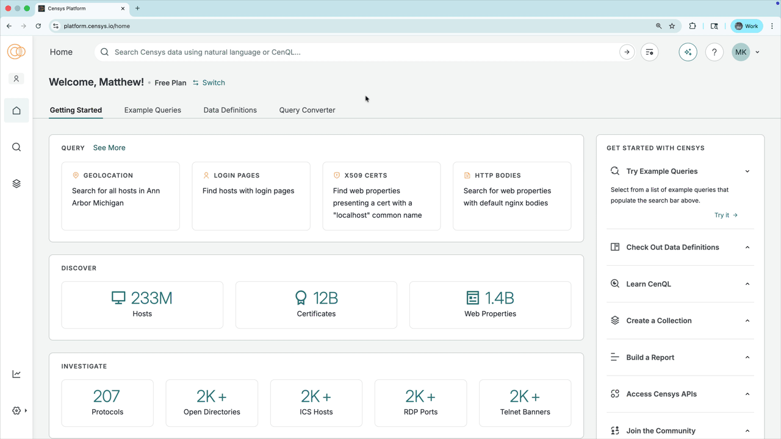Image resolution: width=781 pixels, height=439 pixels.
Task: Click the browser zoom magnifier icon
Action: [x=658, y=26]
